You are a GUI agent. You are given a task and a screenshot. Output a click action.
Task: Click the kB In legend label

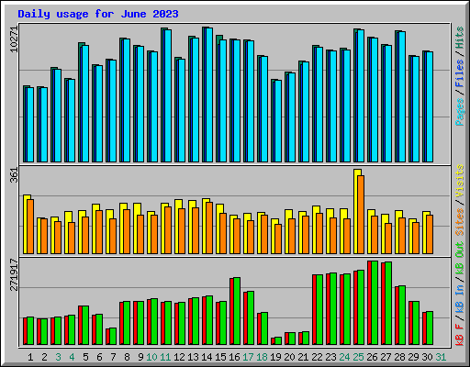460,298
